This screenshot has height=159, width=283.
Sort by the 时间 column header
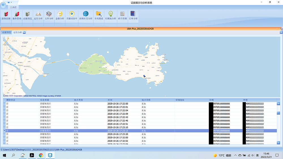point(124,100)
